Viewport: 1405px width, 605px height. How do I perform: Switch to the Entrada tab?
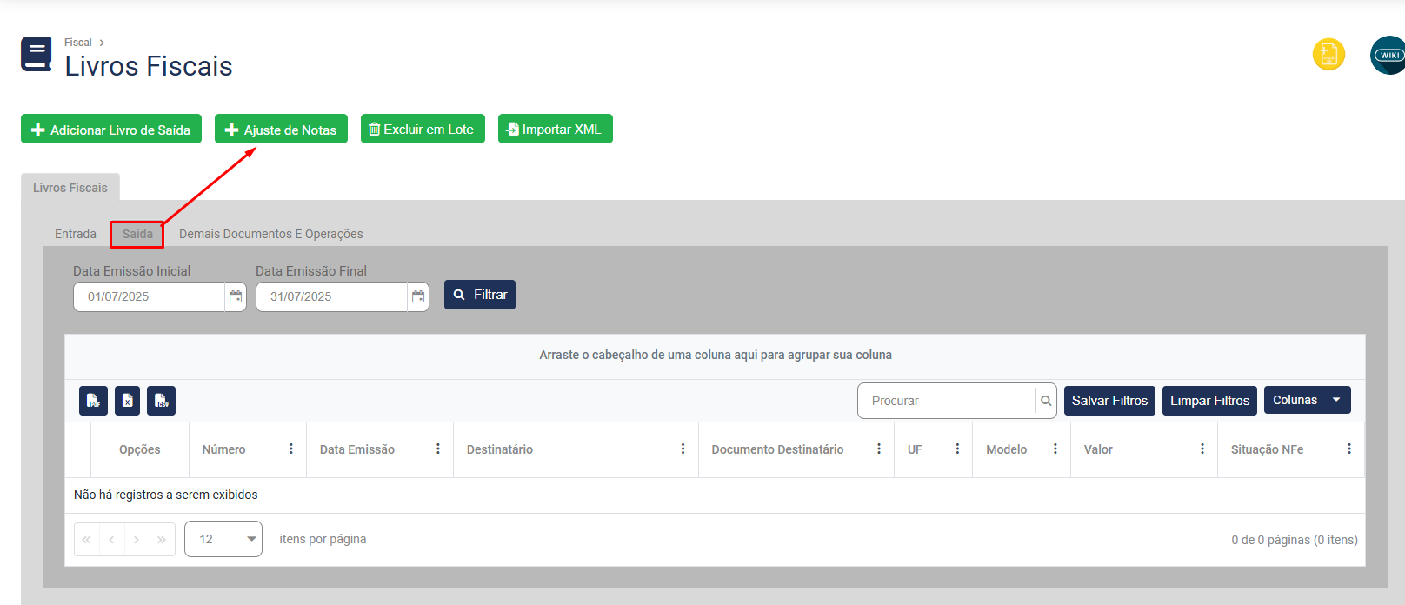tap(76, 234)
